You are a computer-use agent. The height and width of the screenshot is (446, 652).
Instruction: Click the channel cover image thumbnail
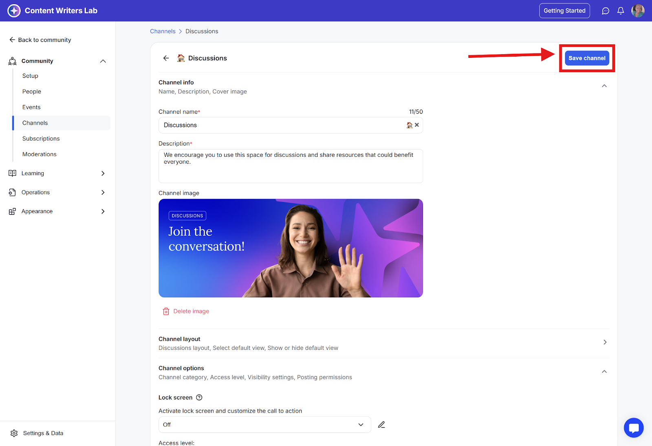tap(291, 248)
